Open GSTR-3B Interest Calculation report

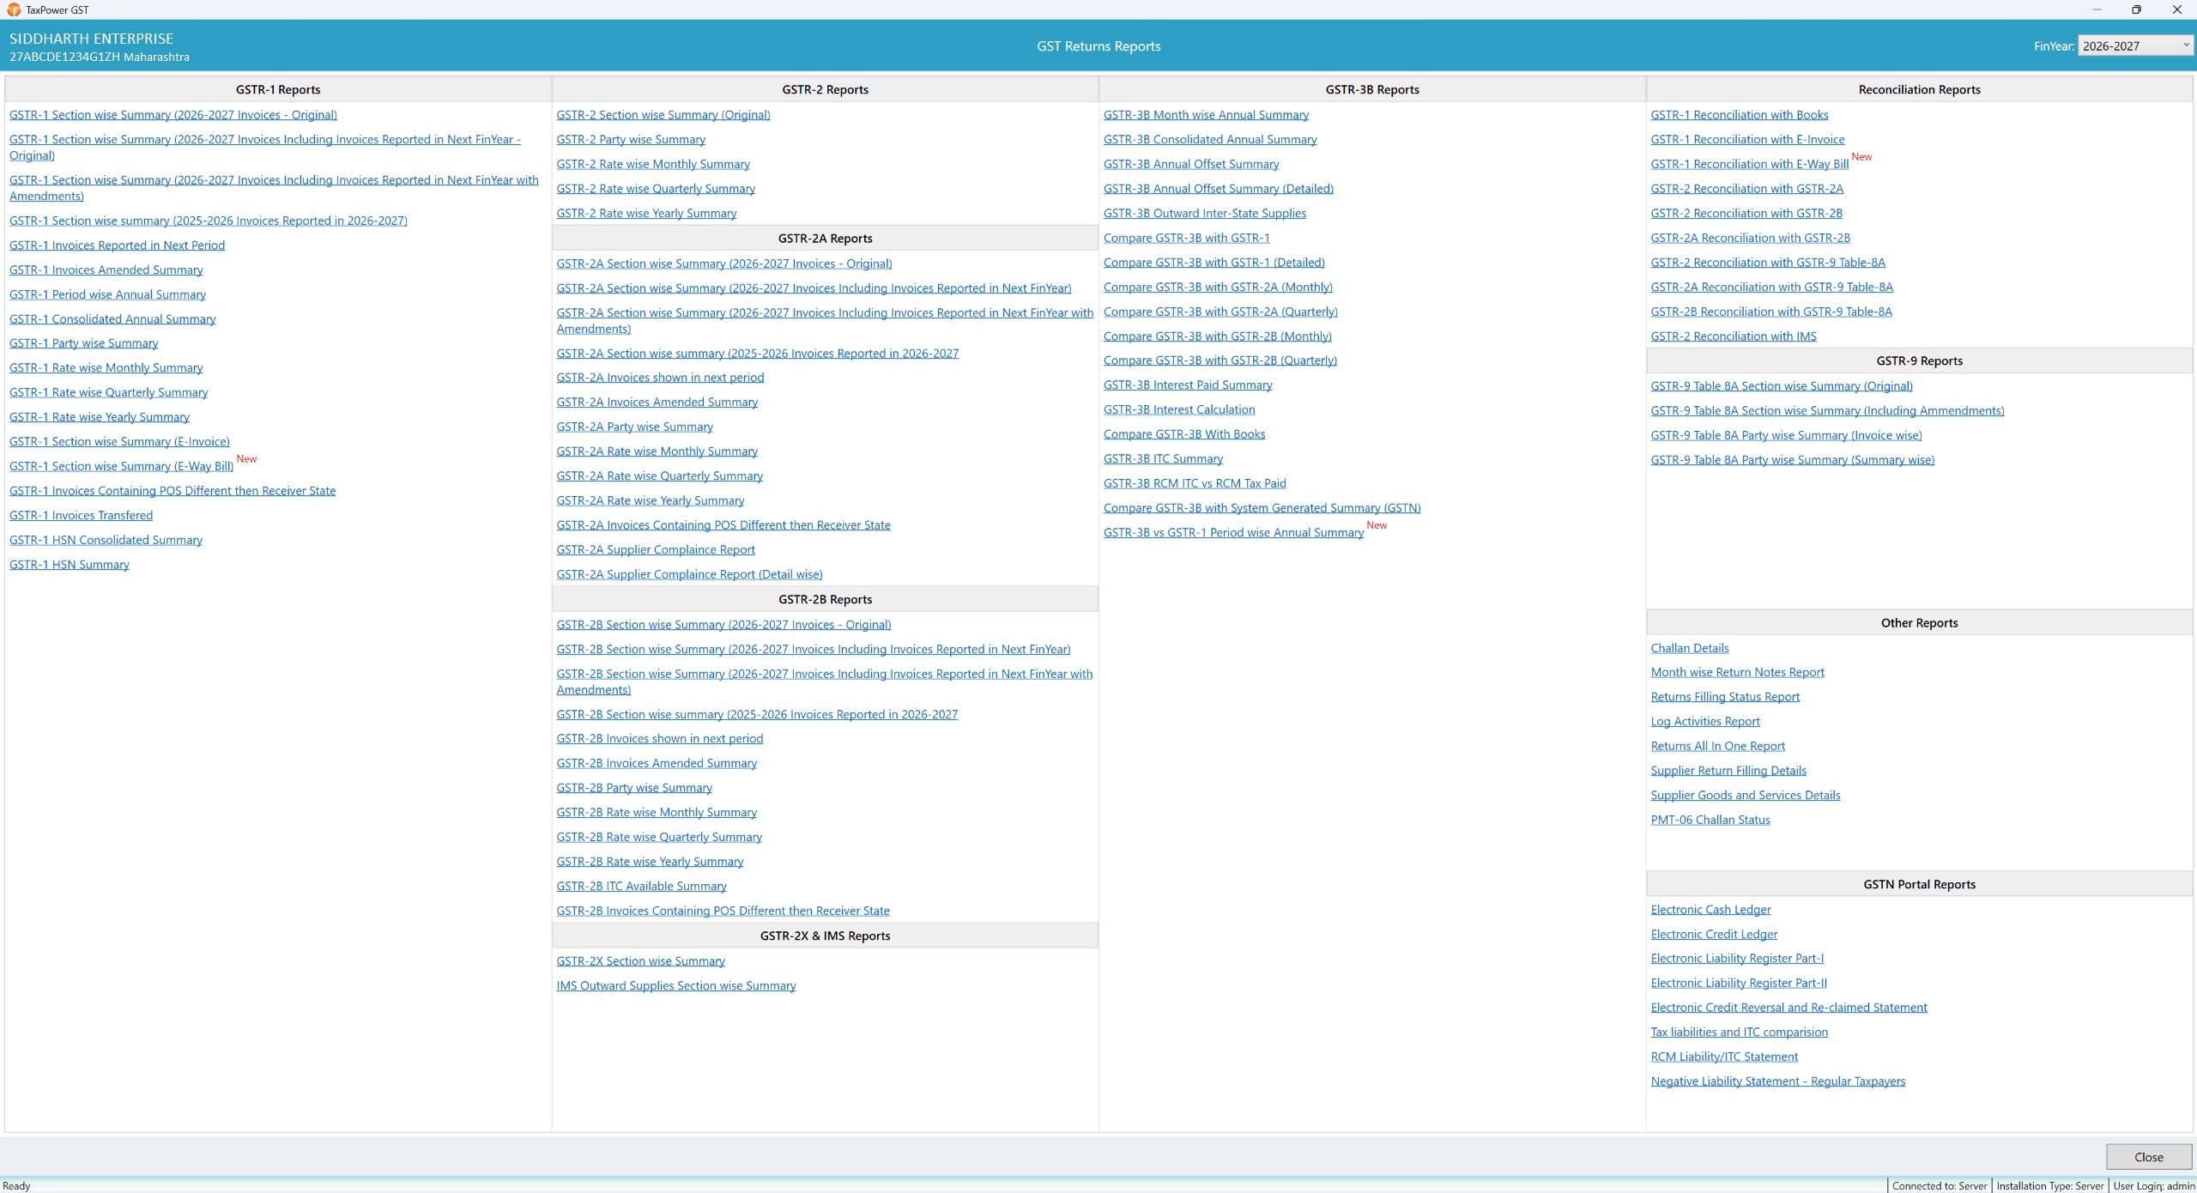tap(1179, 410)
